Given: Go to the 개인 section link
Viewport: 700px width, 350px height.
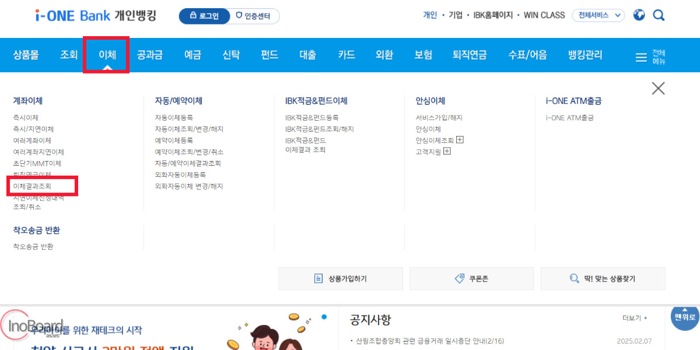Looking at the screenshot, I should tap(430, 15).
